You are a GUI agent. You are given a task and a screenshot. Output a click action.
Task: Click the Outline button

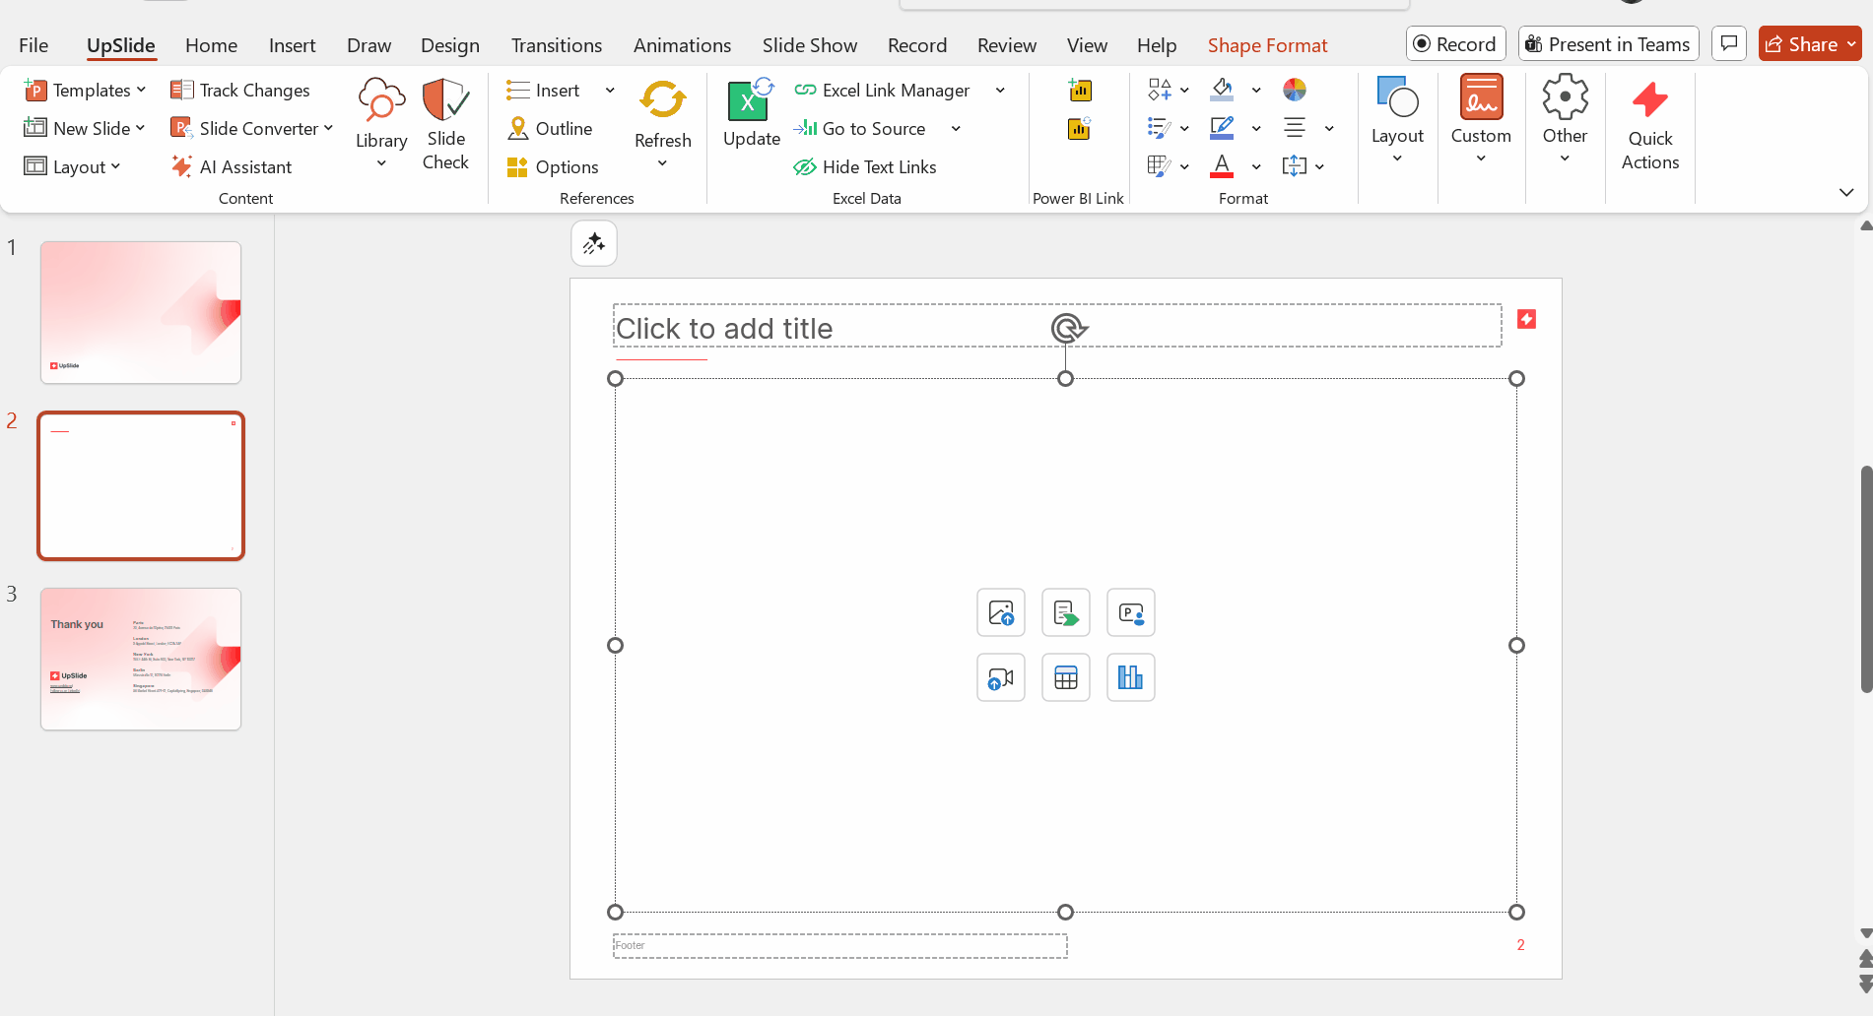(x=550, y=129)
